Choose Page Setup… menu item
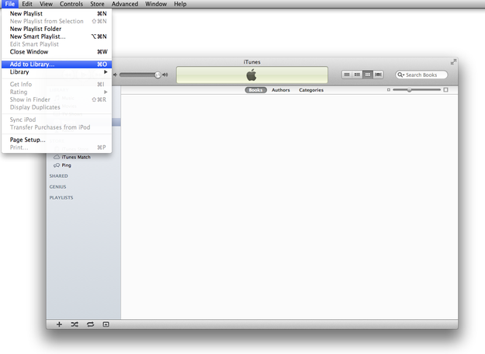Screen dimensions: 485x354 [x=57, y=140]
